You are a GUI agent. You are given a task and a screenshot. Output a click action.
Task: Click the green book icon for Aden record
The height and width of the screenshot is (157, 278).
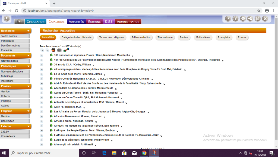[51, 107]
